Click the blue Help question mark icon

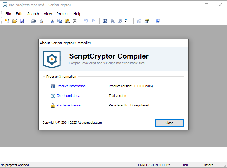tap(158, 21)
